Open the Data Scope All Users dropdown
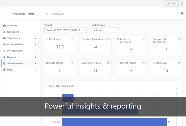Viewport: 186px width, 126px height. (107, 30)
